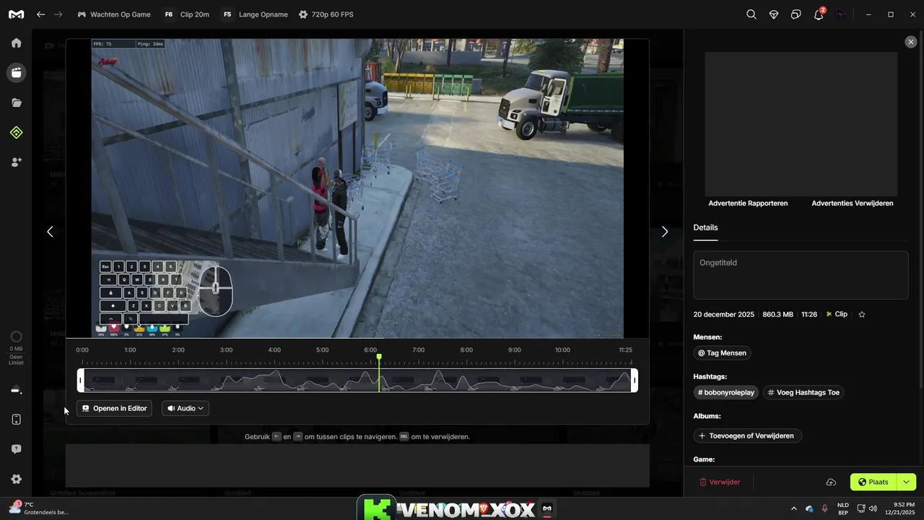
Task: Star the clip as favorite
Action: (861, 314)
